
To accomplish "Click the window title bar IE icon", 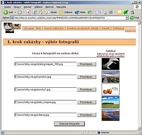I will [x=3, y=2].
